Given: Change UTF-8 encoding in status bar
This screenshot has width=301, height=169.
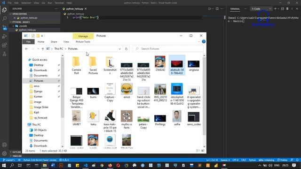Looking at the screenshot, I should (x=235, y=160).
